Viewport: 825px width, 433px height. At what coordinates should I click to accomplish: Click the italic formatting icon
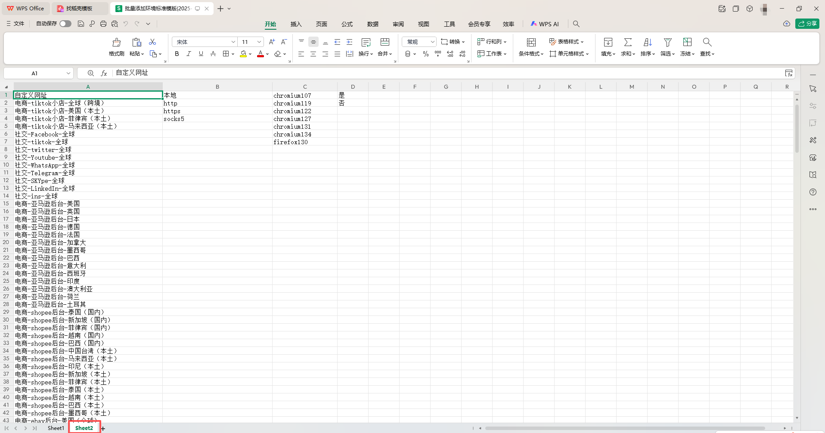point(189,54)
